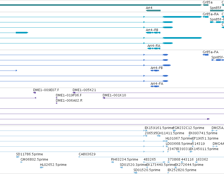Open the Art4-RB transcript glyph
Screen dimensions: 224x174
(x=153, y=33)
